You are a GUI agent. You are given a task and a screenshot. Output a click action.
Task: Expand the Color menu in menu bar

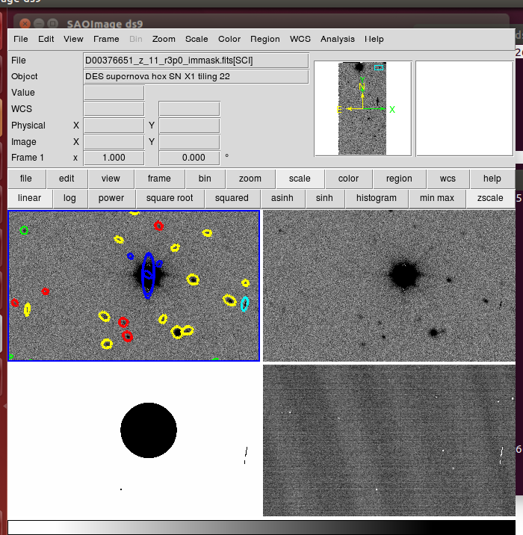(229, 39)
